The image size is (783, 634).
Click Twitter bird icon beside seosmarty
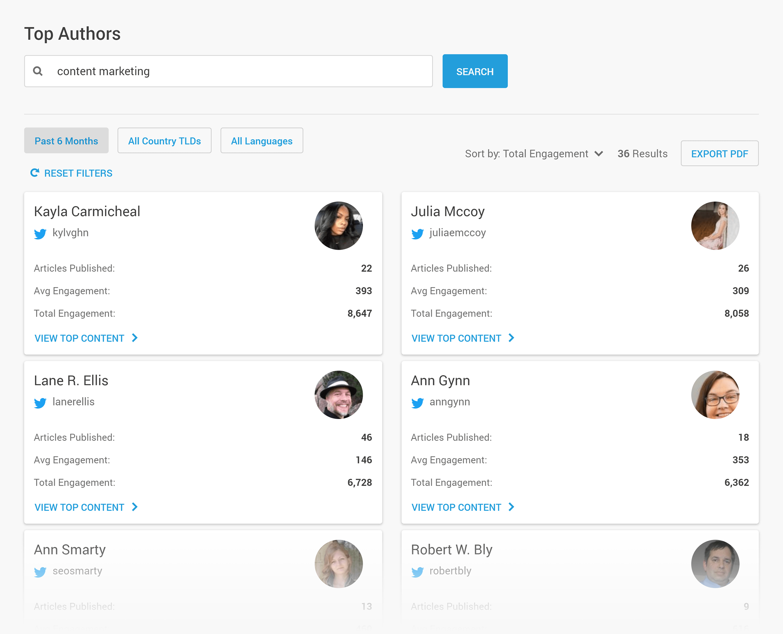click(40, 572)
